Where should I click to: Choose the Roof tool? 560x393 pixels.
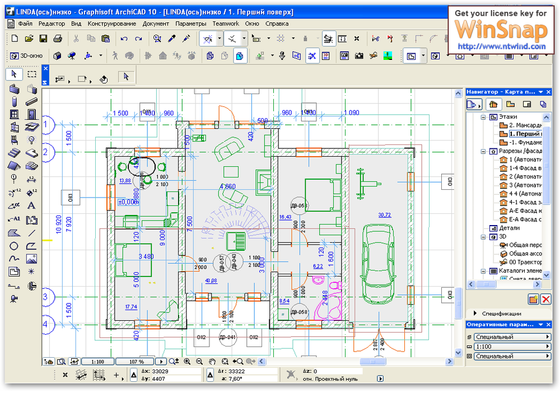(15, 166)
